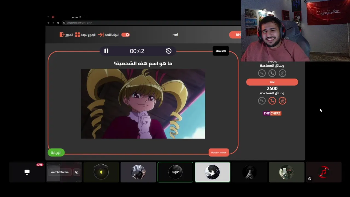Pause the question countdown timer
This screenshot has height=197, width=350.
[106, 51]
